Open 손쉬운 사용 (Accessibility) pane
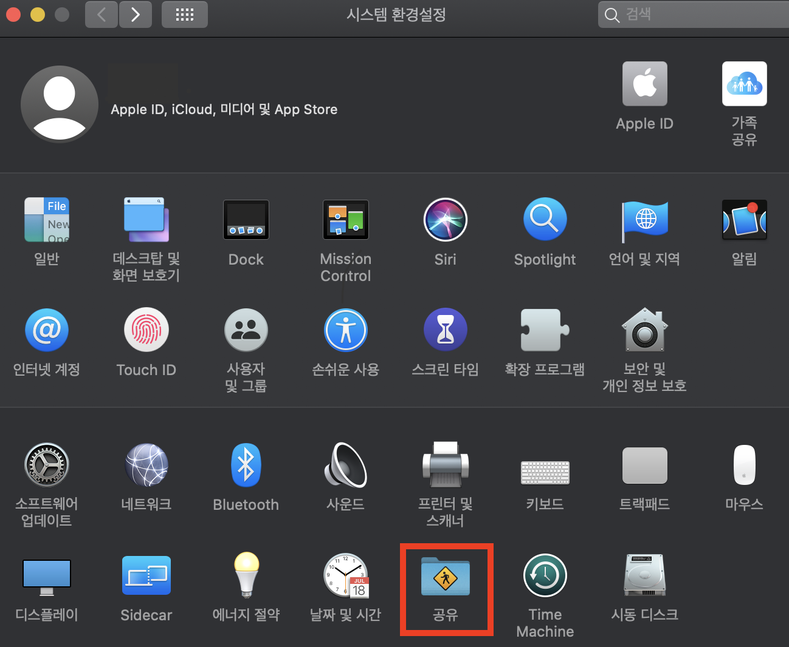This screenshot has height=647, width=789. coord(346,330)
